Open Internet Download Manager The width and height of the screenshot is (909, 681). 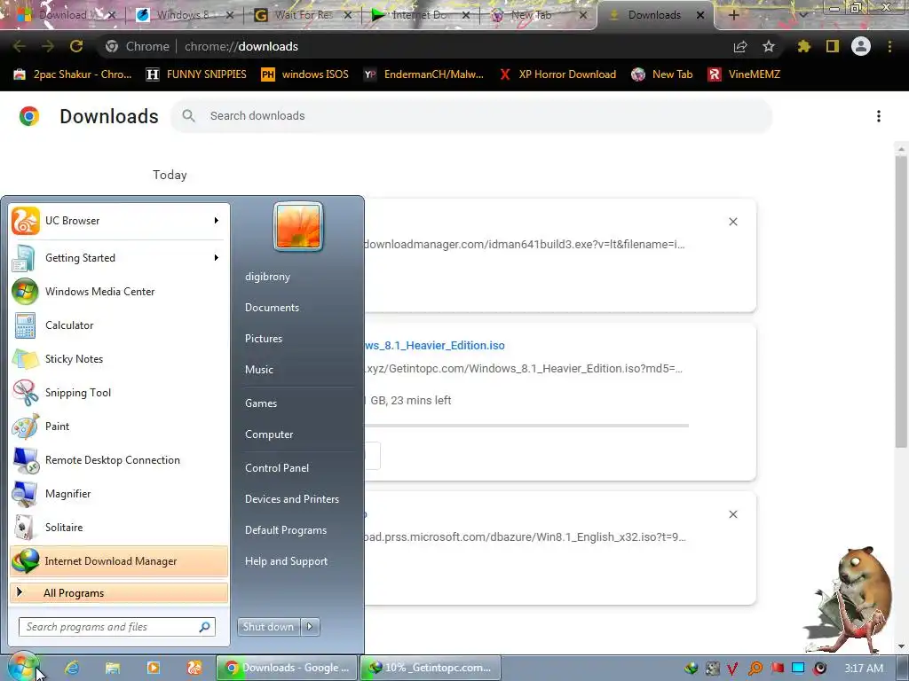point(119,560)
